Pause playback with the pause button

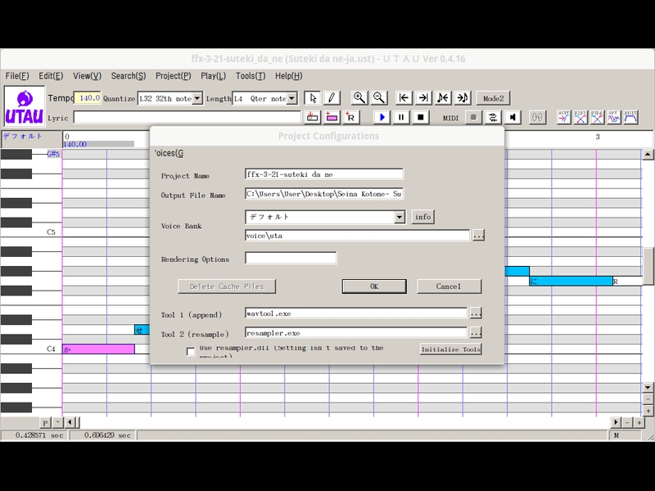pos(401,118)
